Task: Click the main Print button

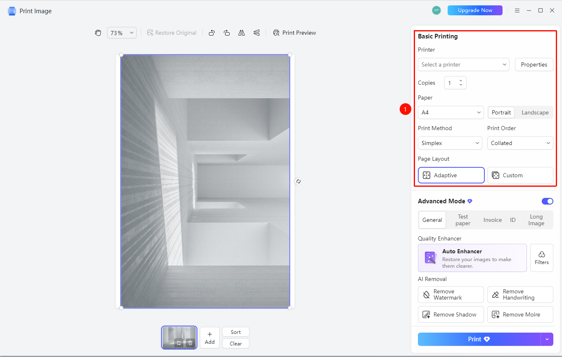Action: (x=479, y=339)
